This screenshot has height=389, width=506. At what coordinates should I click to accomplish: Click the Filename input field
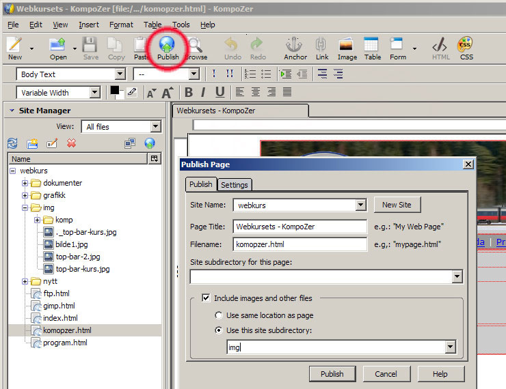[x=299, y=244]
